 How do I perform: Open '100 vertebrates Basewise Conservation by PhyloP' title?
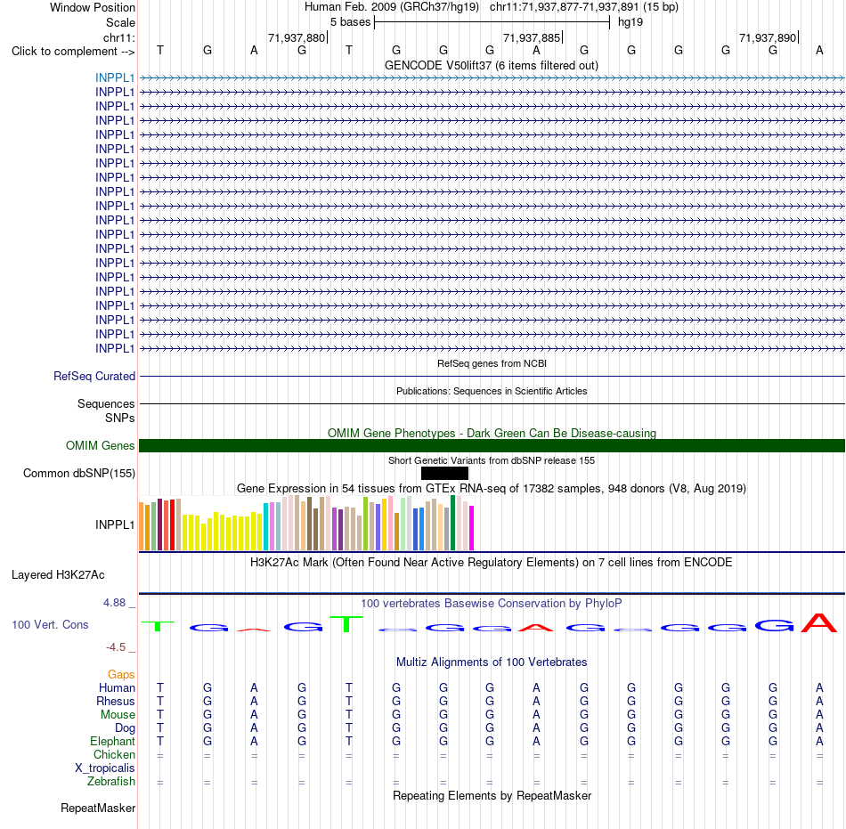pos(491,604)
